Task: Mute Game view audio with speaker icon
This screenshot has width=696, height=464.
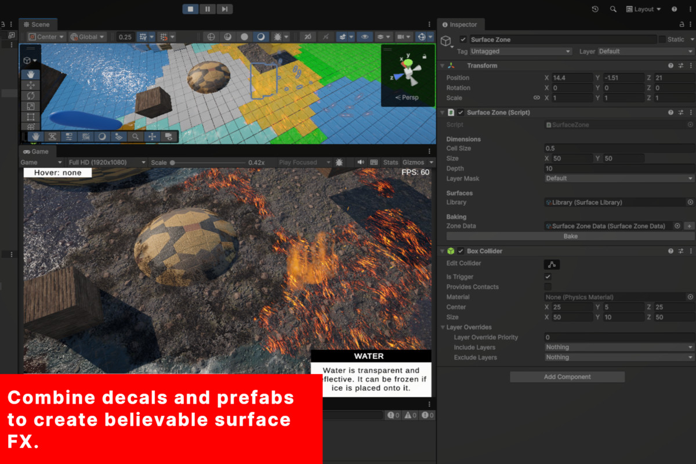Action: point(361,162)
